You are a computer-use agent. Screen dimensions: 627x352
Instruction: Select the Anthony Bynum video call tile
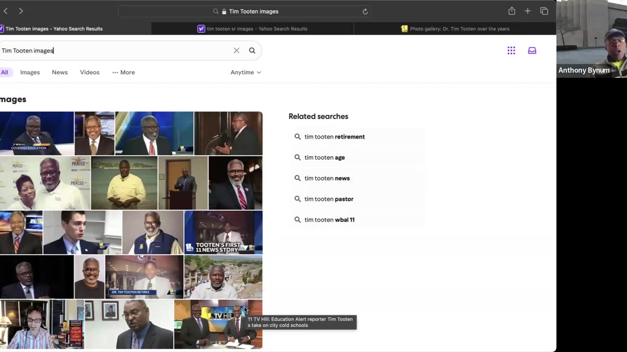[x=592, y=39]
